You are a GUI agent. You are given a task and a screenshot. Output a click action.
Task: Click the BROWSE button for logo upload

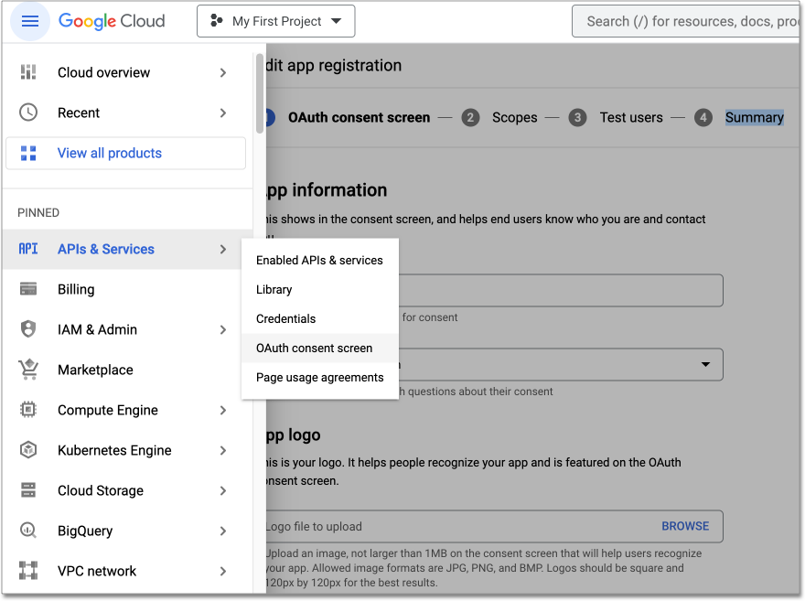[685, 526]
